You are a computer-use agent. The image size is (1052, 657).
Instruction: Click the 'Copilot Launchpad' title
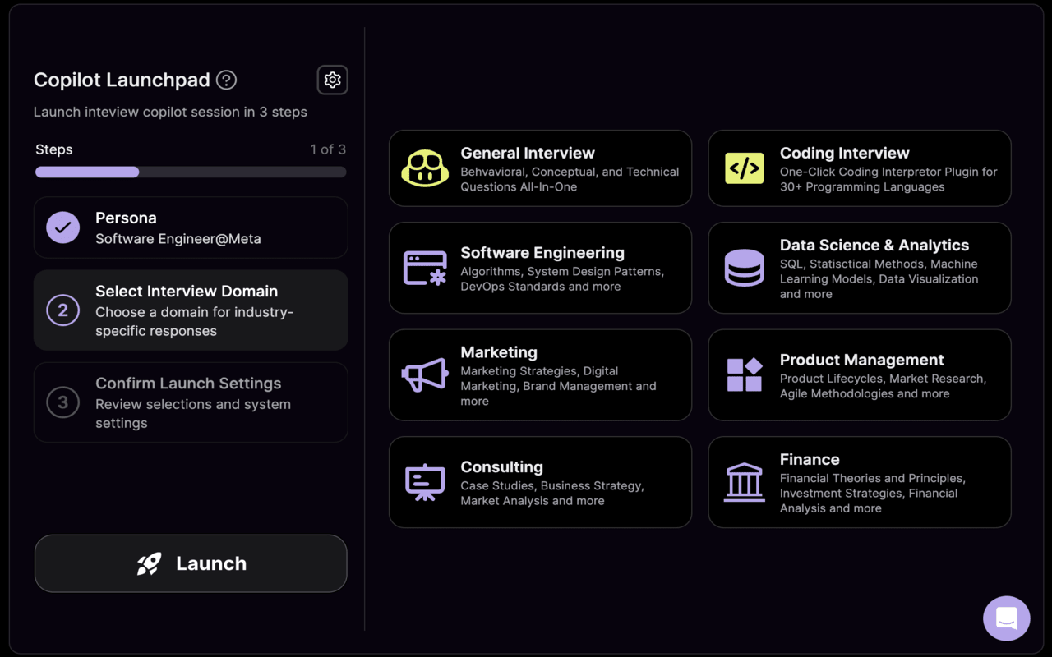pos(122,80)
